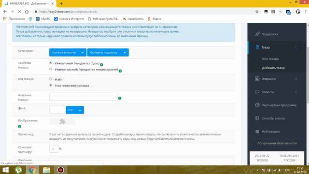Click the Клиенты chat bubble icon
The image size is (309, 174).
pos(257,92)
